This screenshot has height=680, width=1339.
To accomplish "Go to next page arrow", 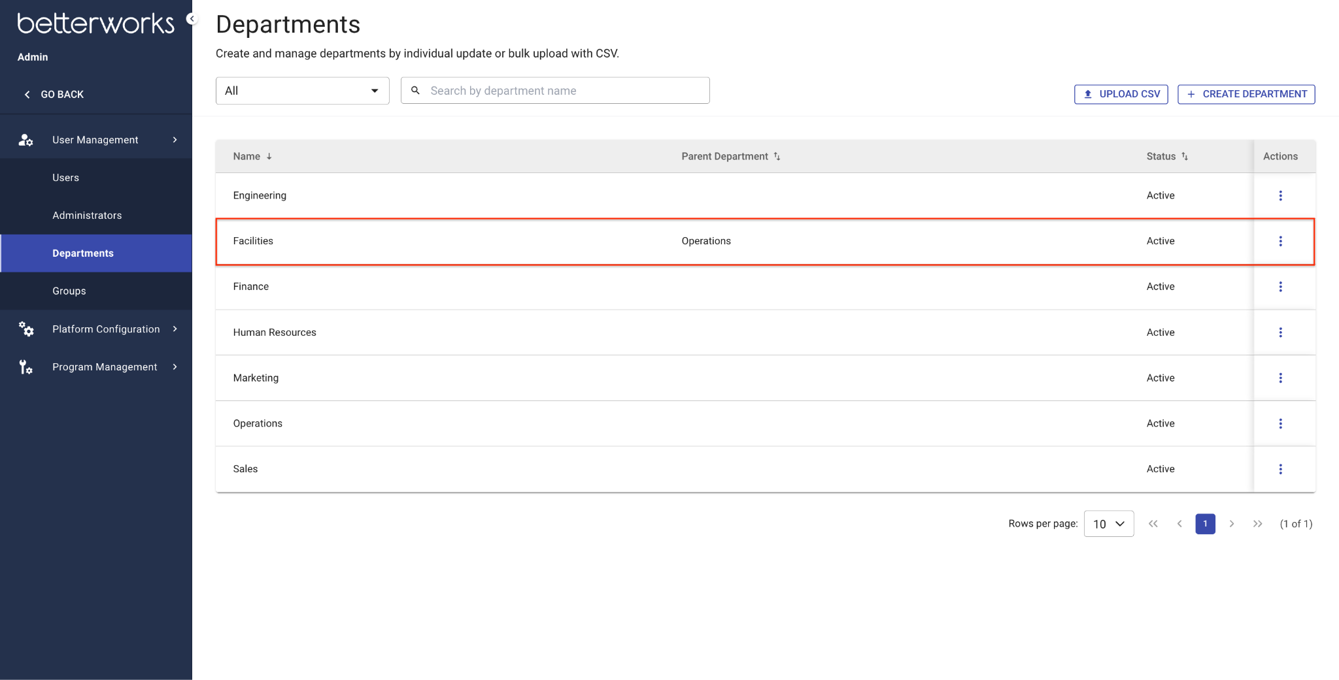I will point(1231,524).
